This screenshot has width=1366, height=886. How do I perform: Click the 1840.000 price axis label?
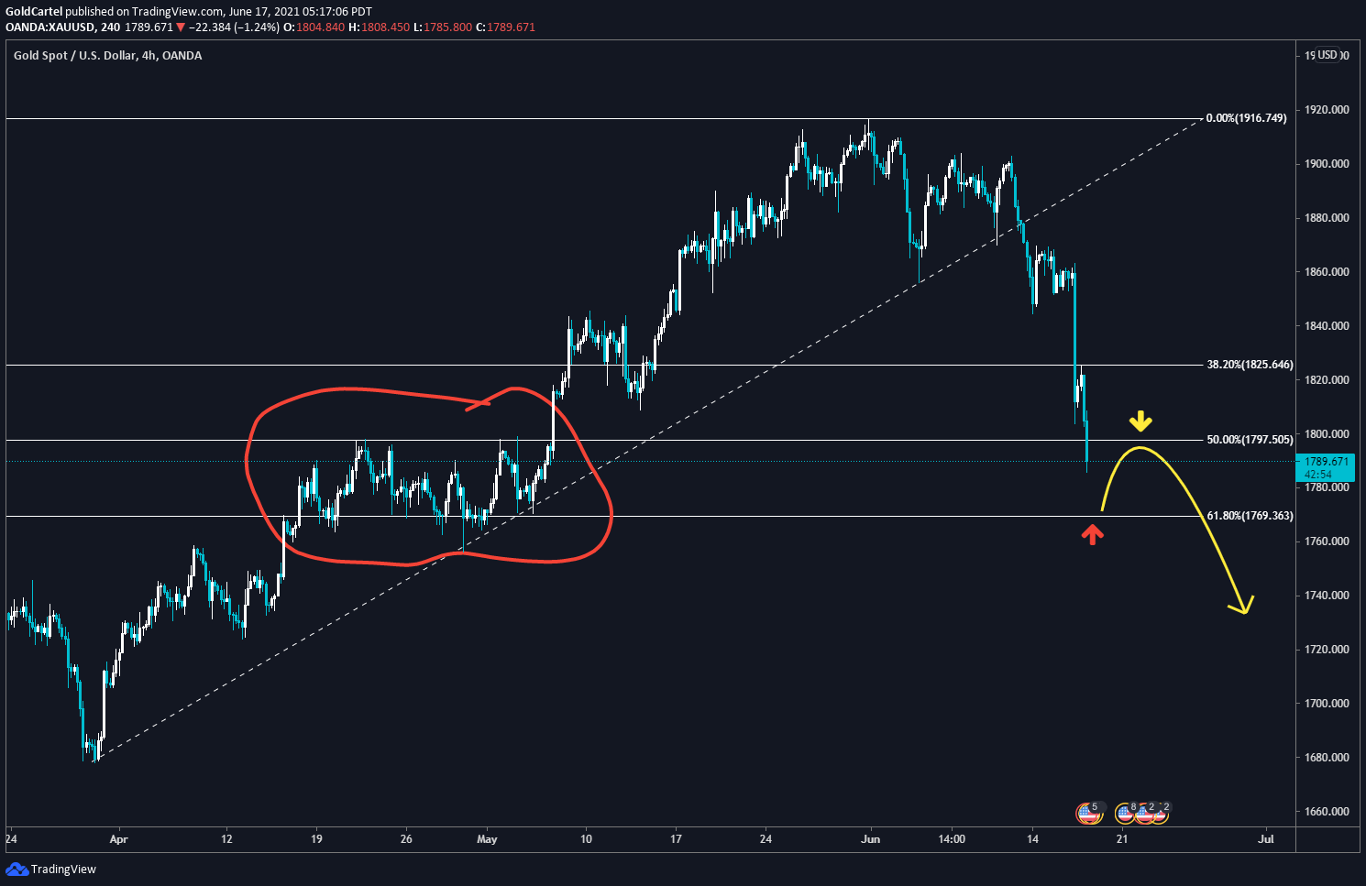[x=1327, y=326]
